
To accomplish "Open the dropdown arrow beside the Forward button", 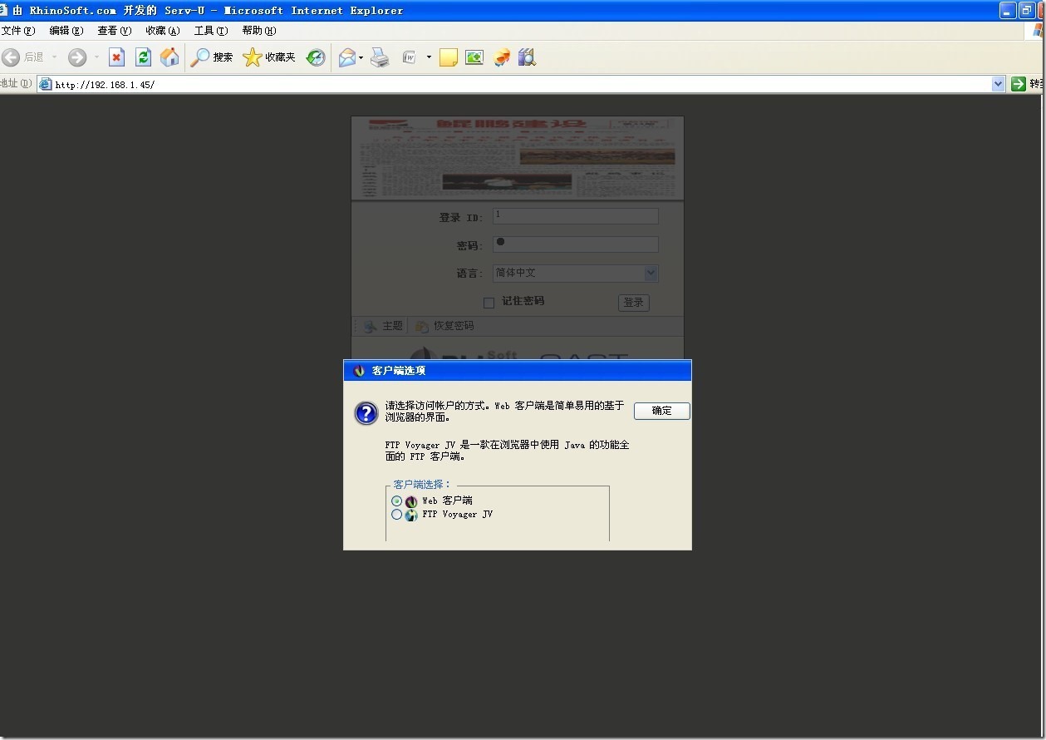I will click(x=96, y=57).
